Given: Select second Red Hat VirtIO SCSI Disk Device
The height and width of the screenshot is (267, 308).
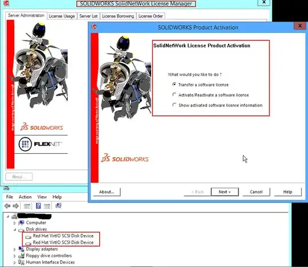Looking at the screenshot, I should pos(59,243).
